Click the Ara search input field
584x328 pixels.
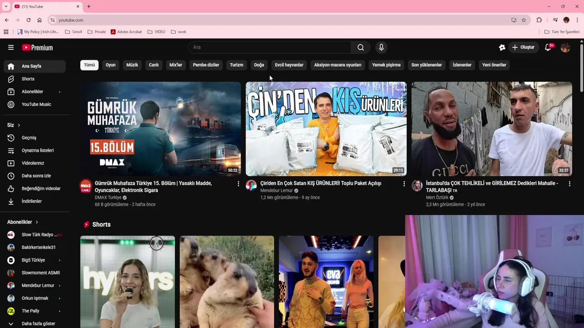pyautogui.click(x=270, y=47)
